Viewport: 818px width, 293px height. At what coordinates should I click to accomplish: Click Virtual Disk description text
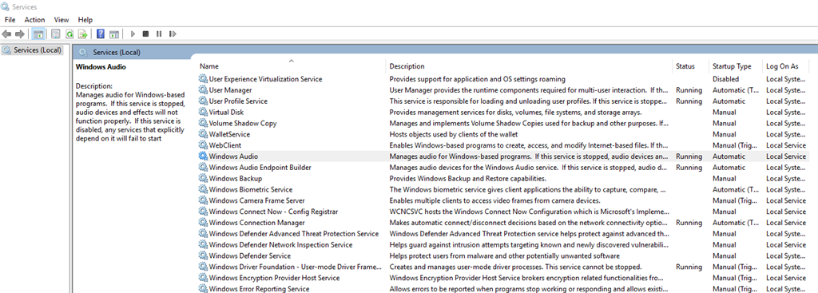pos(515,112)
